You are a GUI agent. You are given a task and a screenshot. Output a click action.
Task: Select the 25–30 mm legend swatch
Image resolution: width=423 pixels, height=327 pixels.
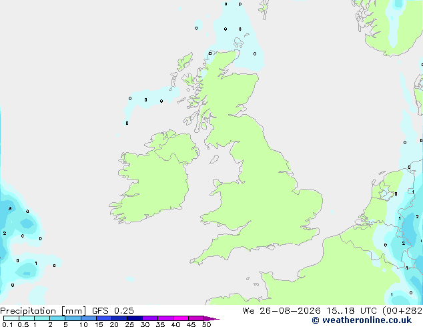click(134, 318)
